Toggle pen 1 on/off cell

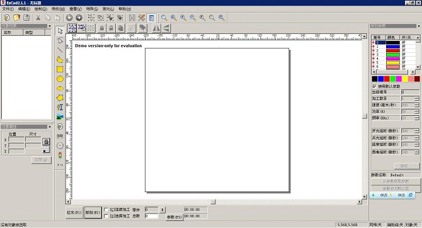coord(404,47)
